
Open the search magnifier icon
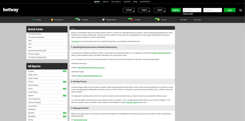[241, 10]
